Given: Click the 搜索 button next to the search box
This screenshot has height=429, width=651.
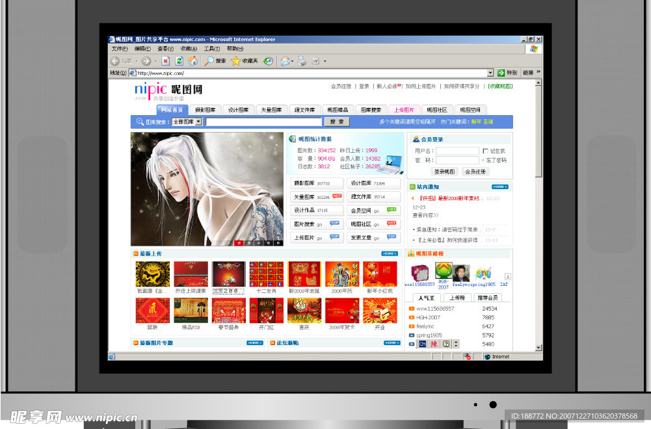Looking at the screenshot, I should click(337, 122).
